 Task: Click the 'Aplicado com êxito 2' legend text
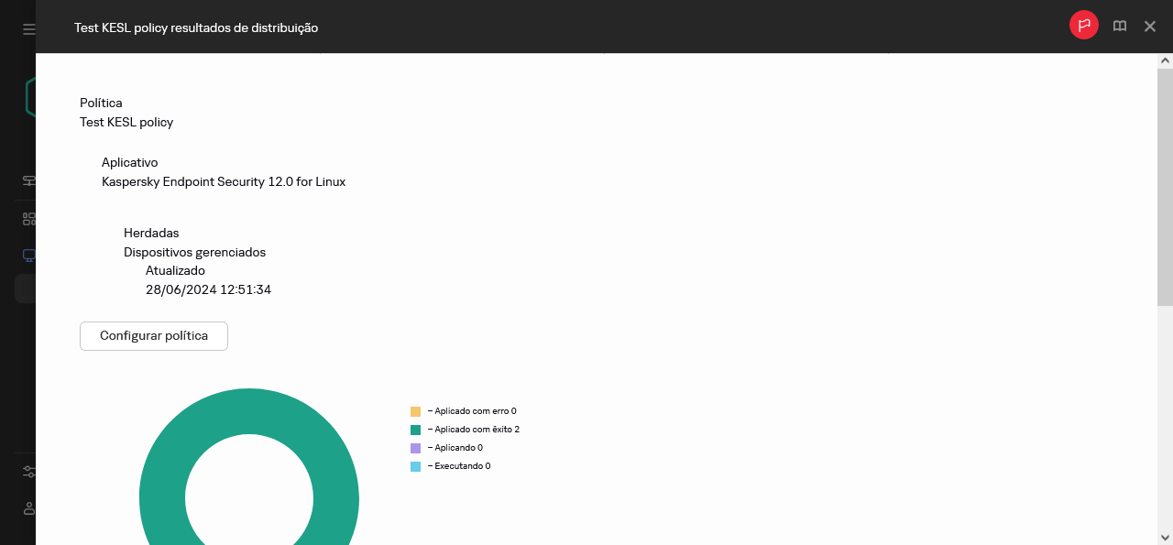point(474,430)
